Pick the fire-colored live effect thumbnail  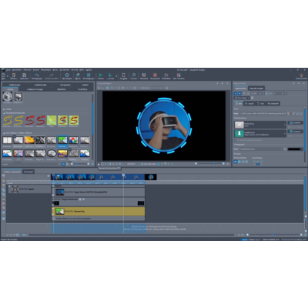point(29,140)
